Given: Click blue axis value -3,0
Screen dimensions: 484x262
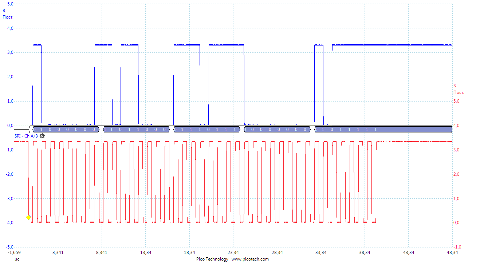Looking at the screenshot, I should point(9,198).
